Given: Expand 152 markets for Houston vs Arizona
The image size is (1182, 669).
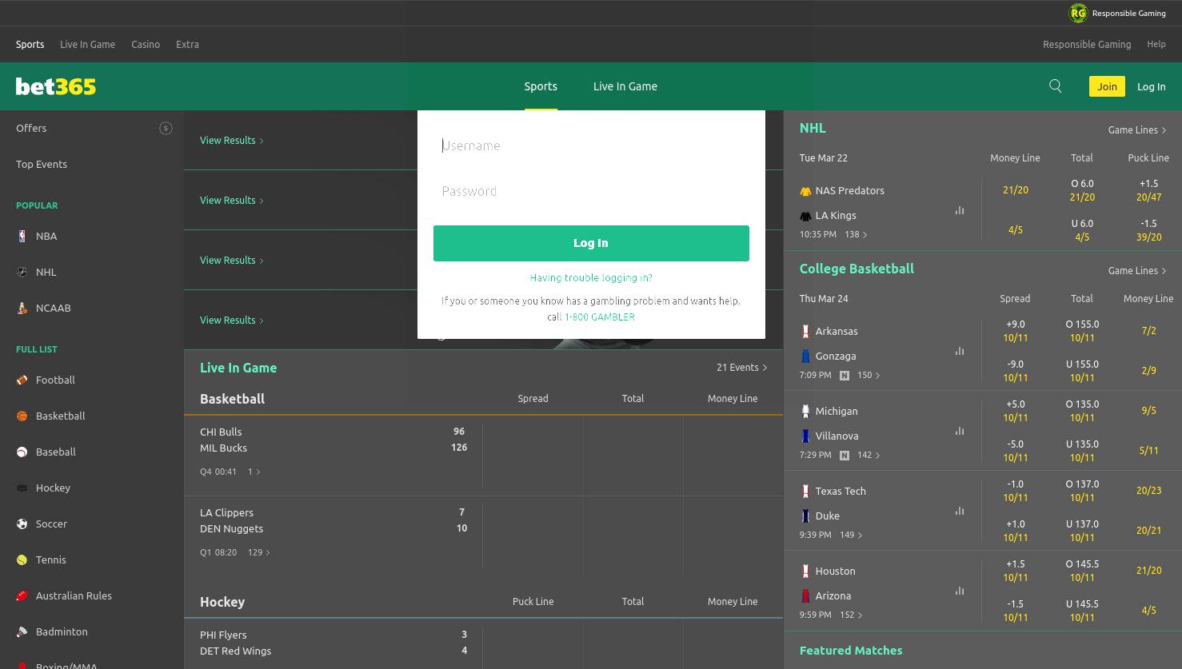Looking at the screenshot, I should (x=851, y=615).
